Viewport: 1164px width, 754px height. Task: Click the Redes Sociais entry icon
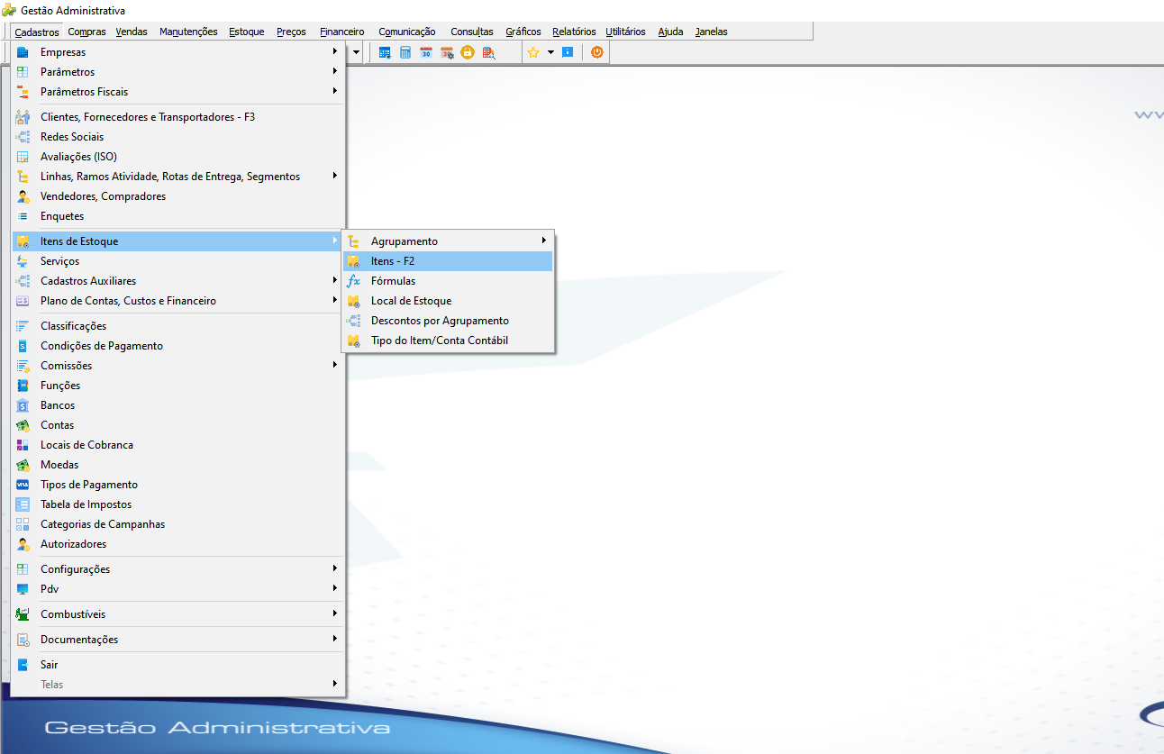(23, 137)
